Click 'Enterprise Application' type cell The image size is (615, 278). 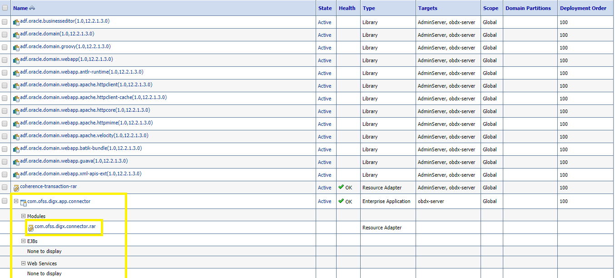pyautogui.click(x=387, y=201)
